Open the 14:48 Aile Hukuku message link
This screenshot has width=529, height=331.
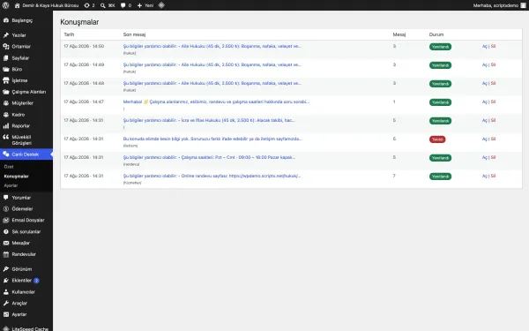coord(212,84)
